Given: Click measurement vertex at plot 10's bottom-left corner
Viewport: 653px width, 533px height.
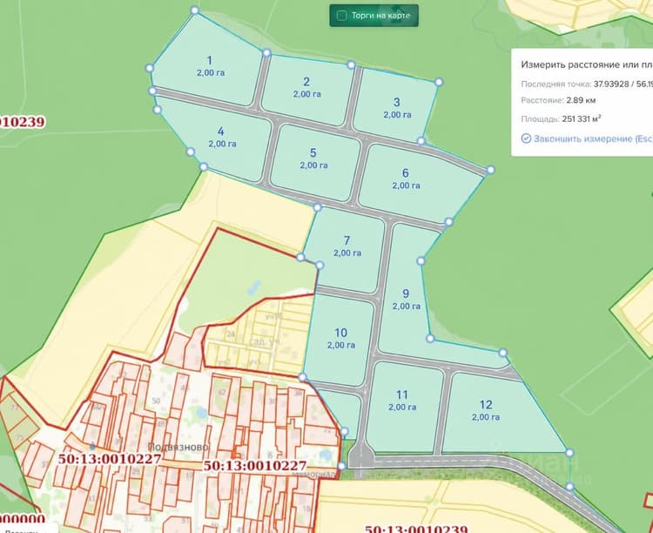Looking at the screenshot, I should 303,378.
